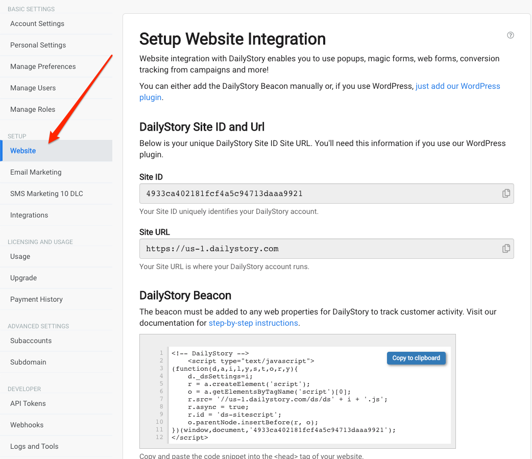Click the ADVANCED SETTINGS header

[38, 326]
